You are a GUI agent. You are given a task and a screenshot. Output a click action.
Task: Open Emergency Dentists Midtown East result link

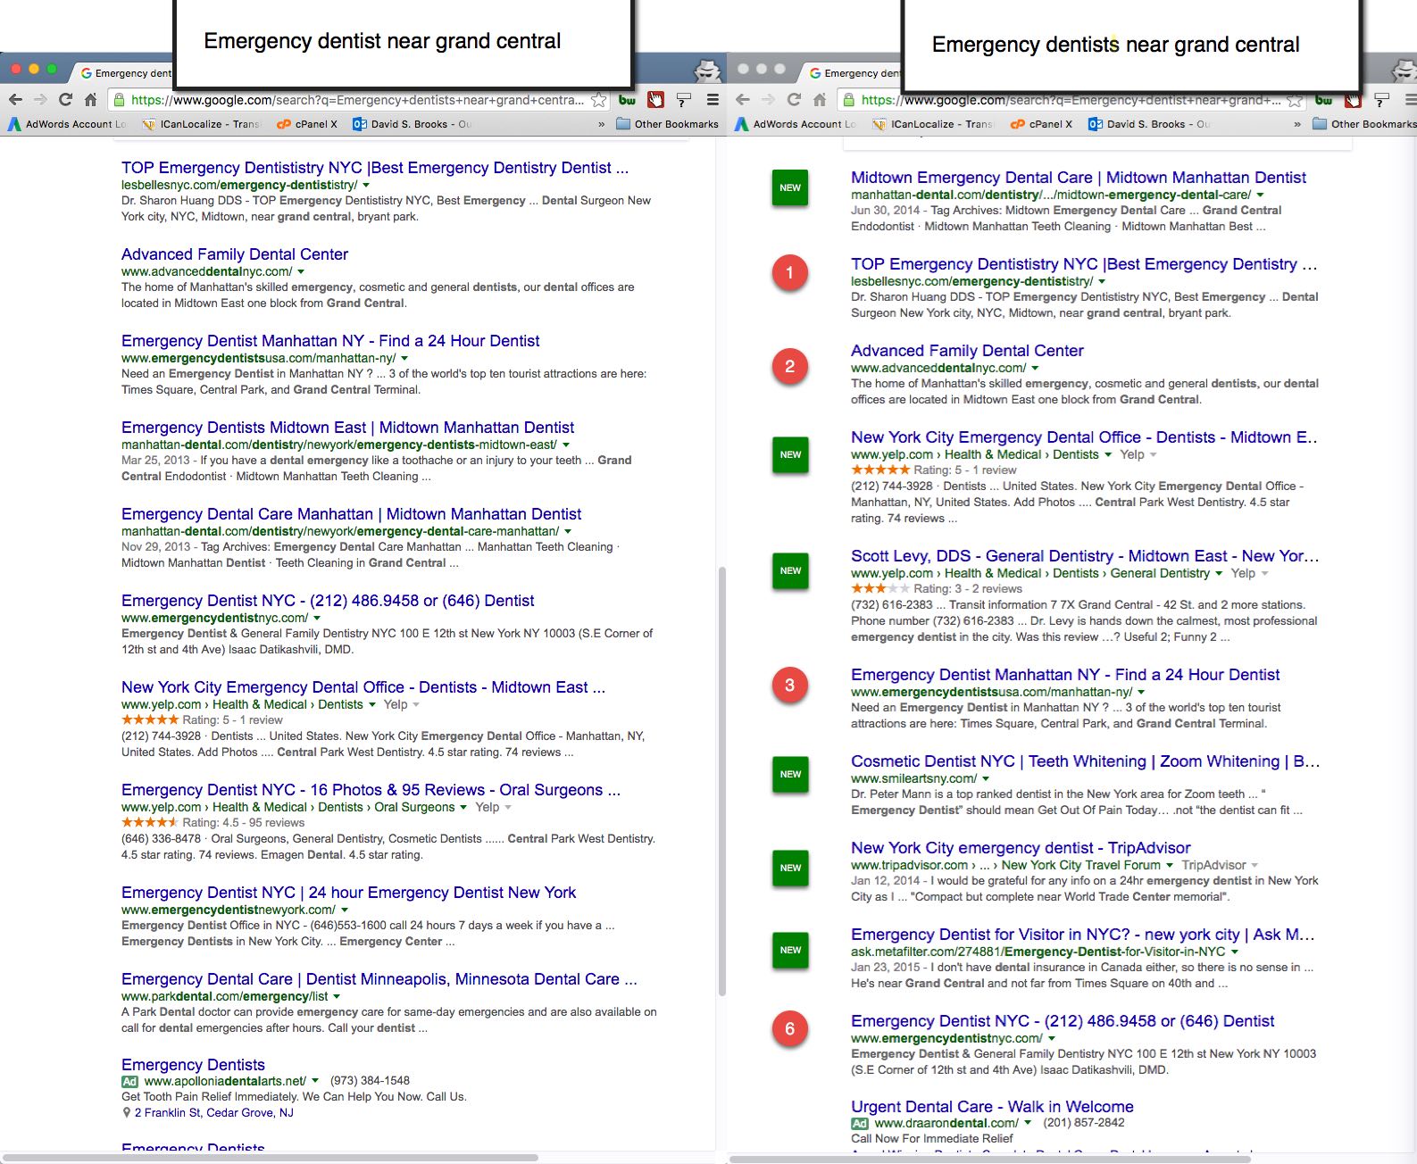(347, 428)
